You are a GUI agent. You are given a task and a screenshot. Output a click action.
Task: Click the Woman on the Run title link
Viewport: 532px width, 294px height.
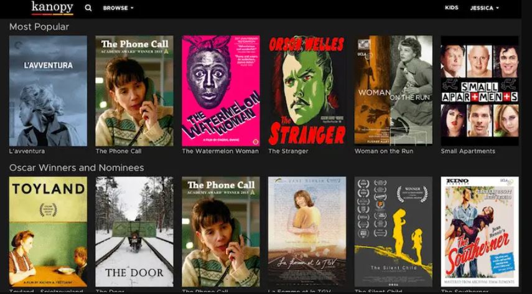(384, 151)
